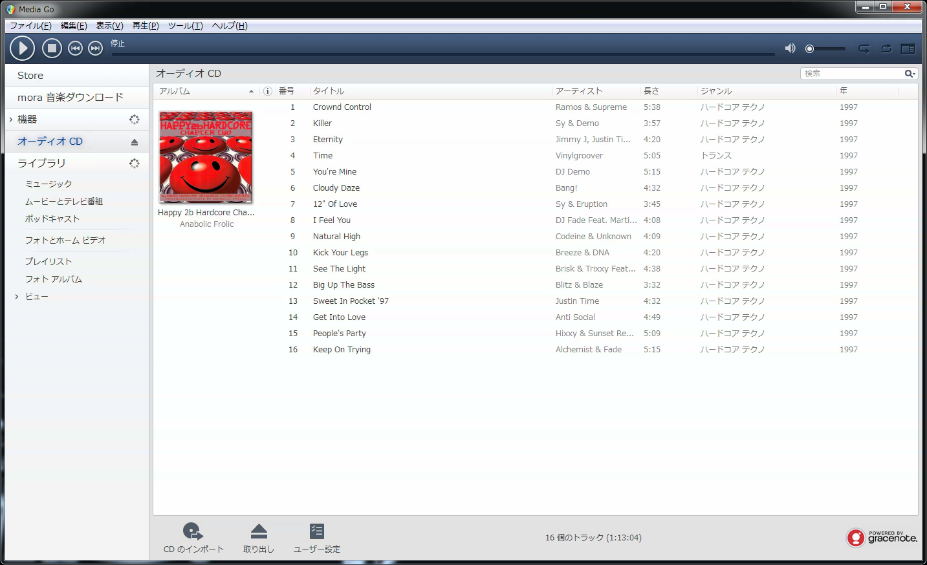
Task: Open the ツール(T) menu
Action: pyautogui.click(x=185, y=26)
